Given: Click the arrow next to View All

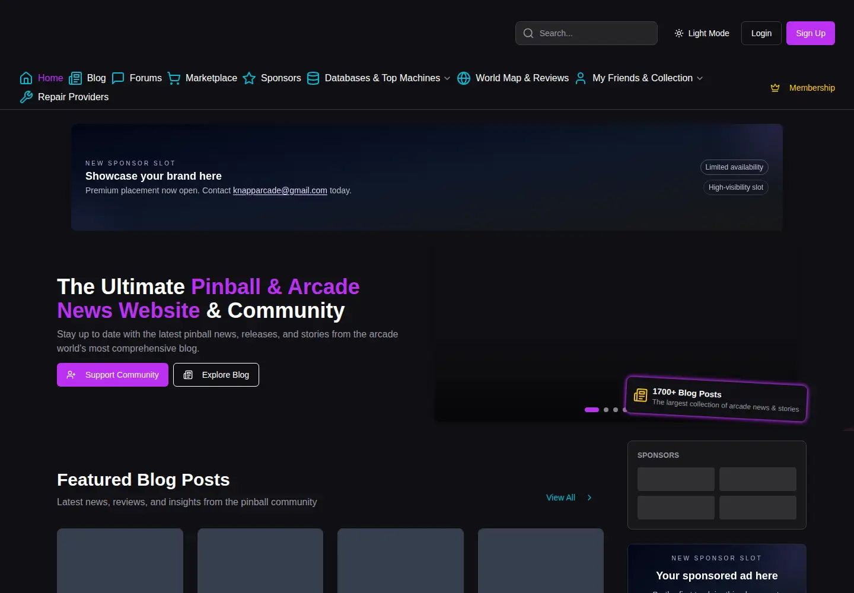Looking at the screenshot, I should point(589,498).
